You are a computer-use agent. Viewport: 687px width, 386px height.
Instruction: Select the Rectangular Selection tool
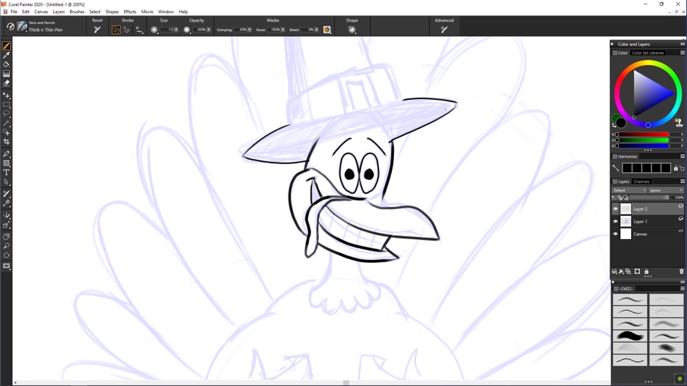[x=6, y=105]
